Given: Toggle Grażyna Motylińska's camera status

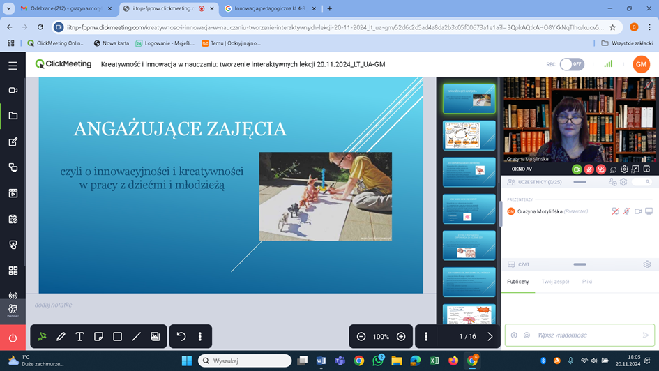Looking at the screenshot, I should coord(638,211).
